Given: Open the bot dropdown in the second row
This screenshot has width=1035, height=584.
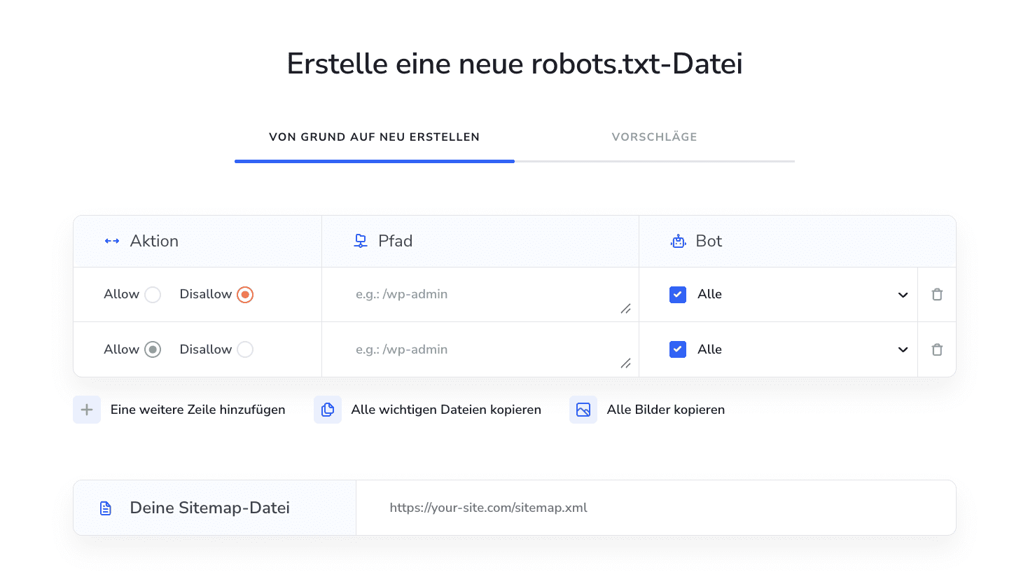Looking at the screenshot, I should [903, 349].
